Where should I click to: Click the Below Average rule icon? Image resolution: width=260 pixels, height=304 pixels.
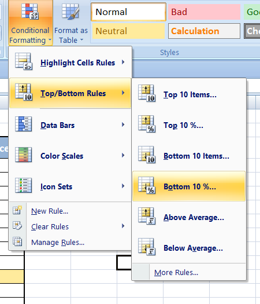pos(147,247)
